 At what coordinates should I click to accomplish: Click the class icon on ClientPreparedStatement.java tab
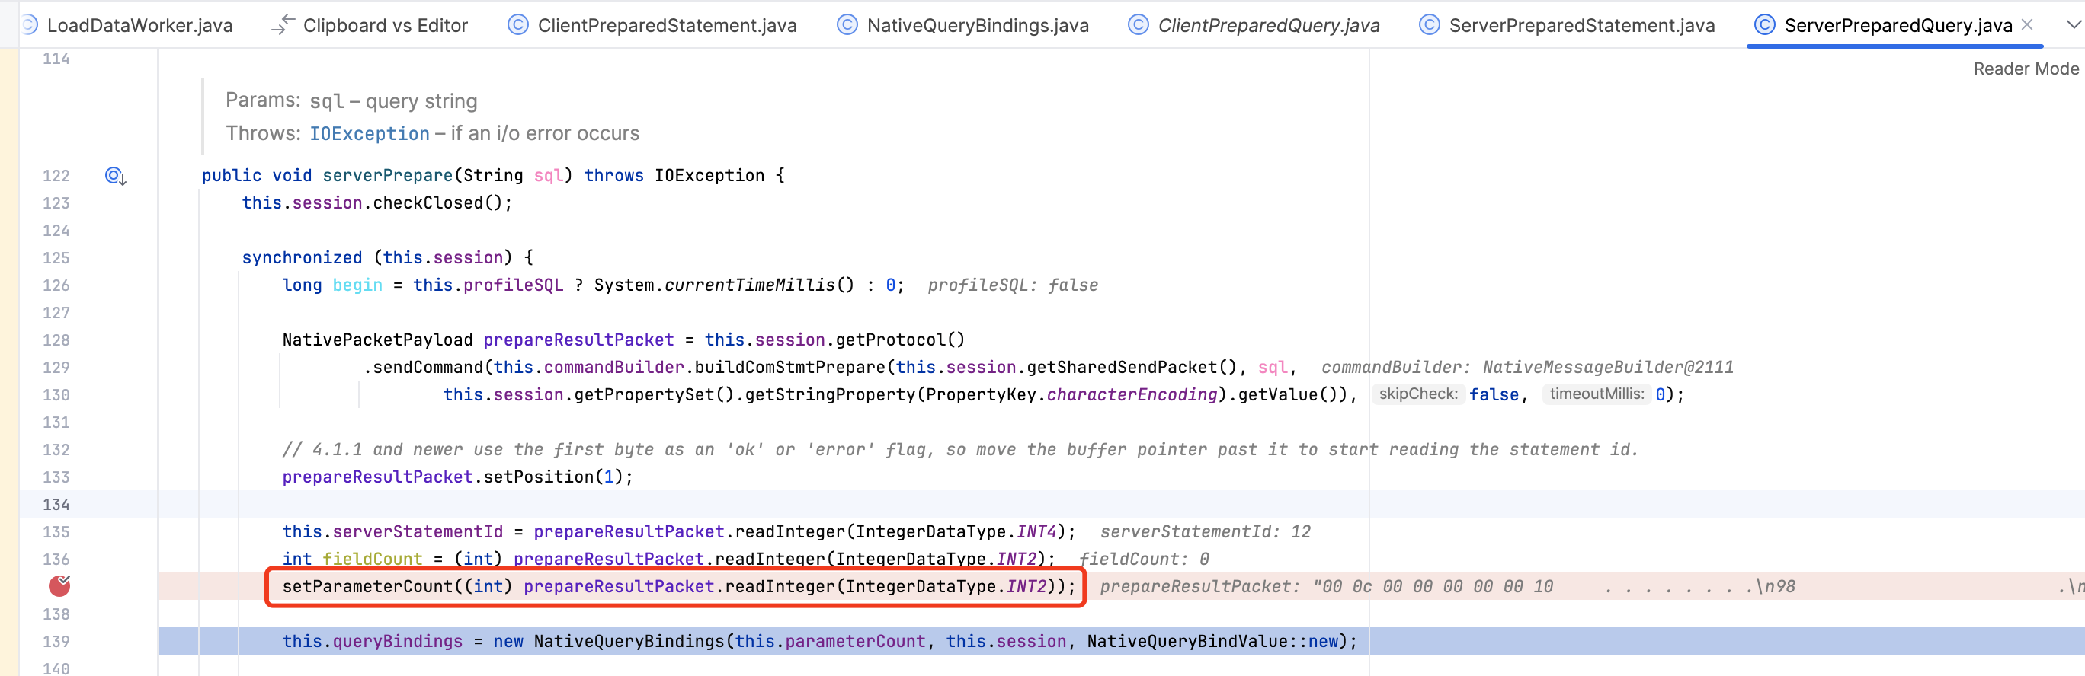click(x=517, y=25)
